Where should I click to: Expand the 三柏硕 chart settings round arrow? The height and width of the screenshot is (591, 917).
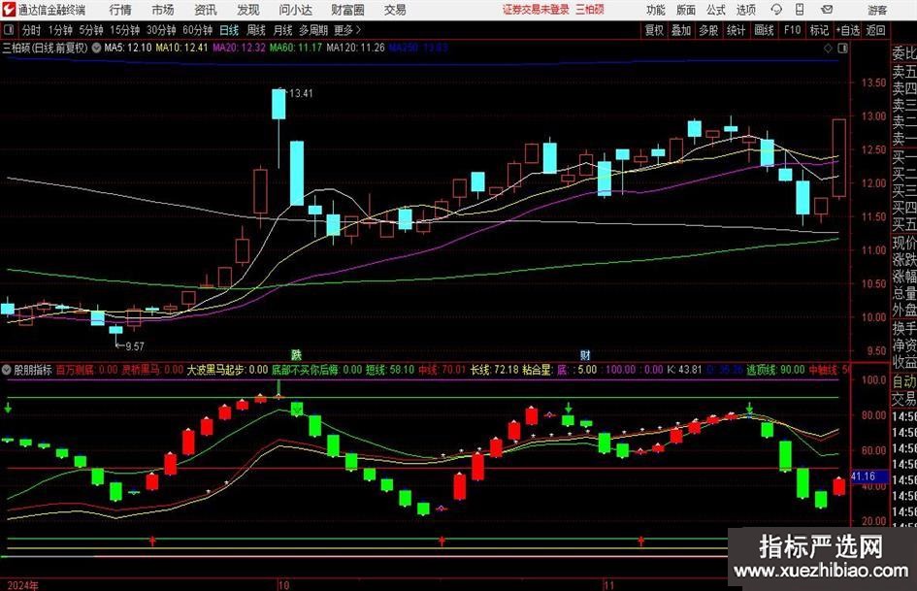click(x=96, y=48)
